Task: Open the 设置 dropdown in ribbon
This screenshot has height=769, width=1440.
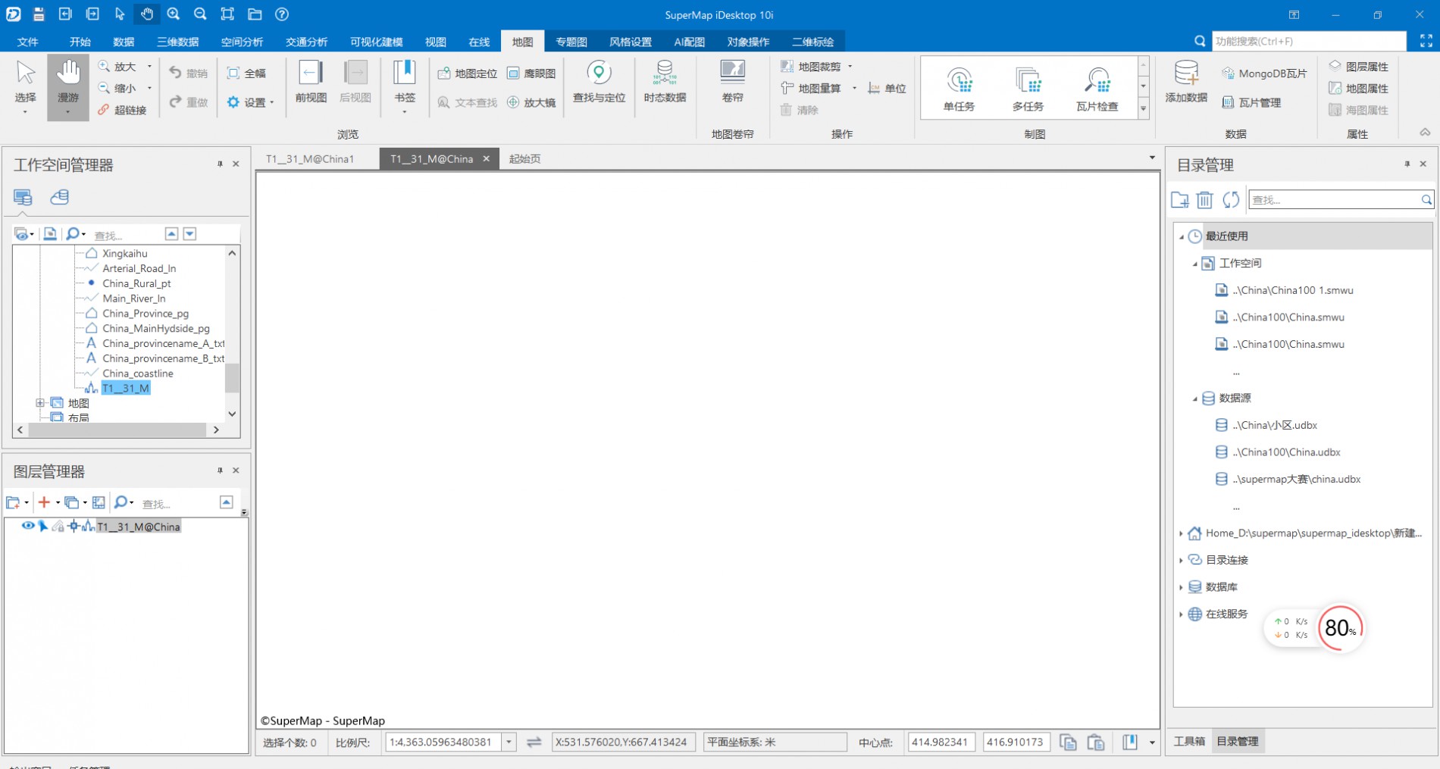Action: (250, 102)
